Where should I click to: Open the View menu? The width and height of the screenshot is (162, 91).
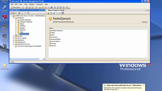click(21, 4)
